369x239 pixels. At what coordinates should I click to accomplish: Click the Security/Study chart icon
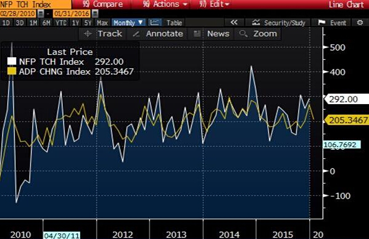(x=256, y=23)
